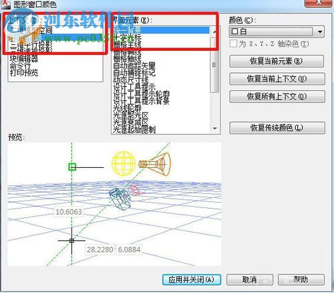Image resolution: width=334 pixels, height=293 pixels.
Task: Select 自动捕捉标记 in the elements list
Action: tap(134, 73)
